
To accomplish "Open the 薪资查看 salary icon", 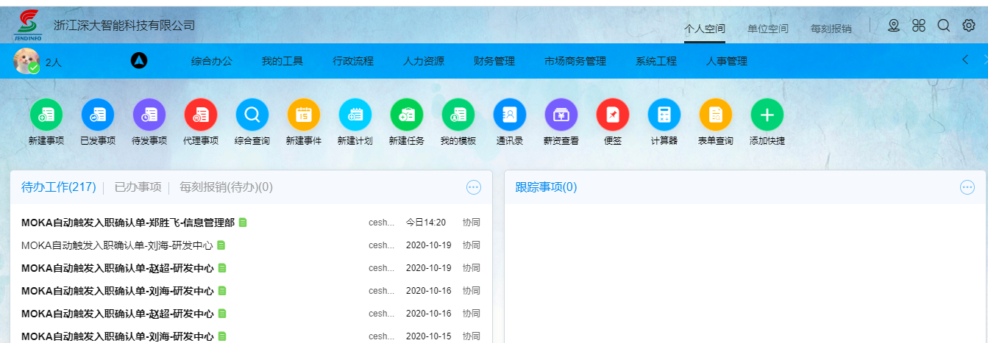I will click(561, 115).
